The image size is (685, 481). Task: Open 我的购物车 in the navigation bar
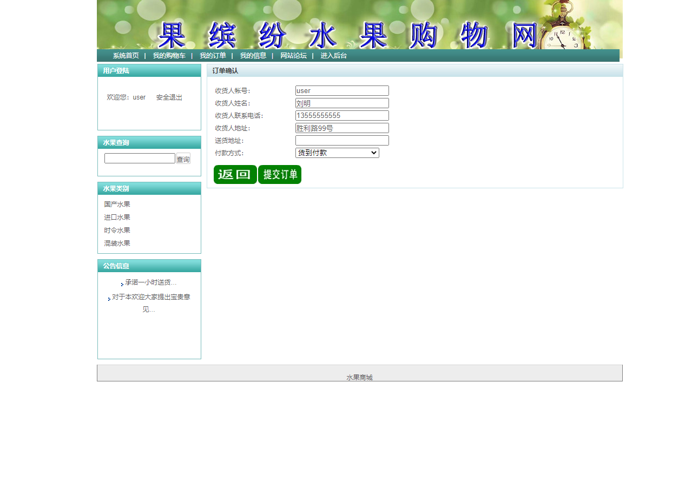[169, 56]
